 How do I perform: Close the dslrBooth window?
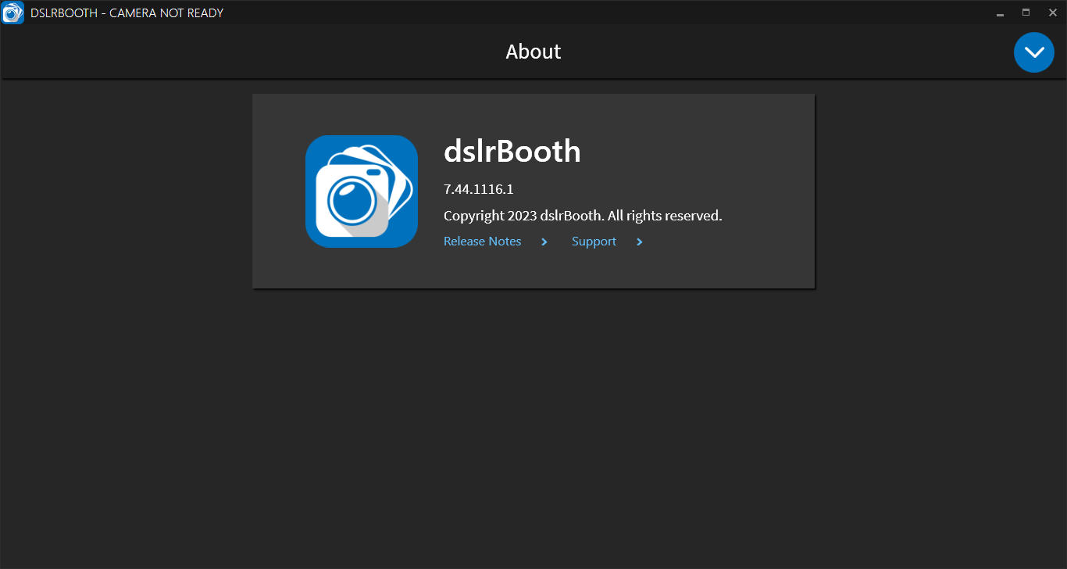click(1052, 13)
